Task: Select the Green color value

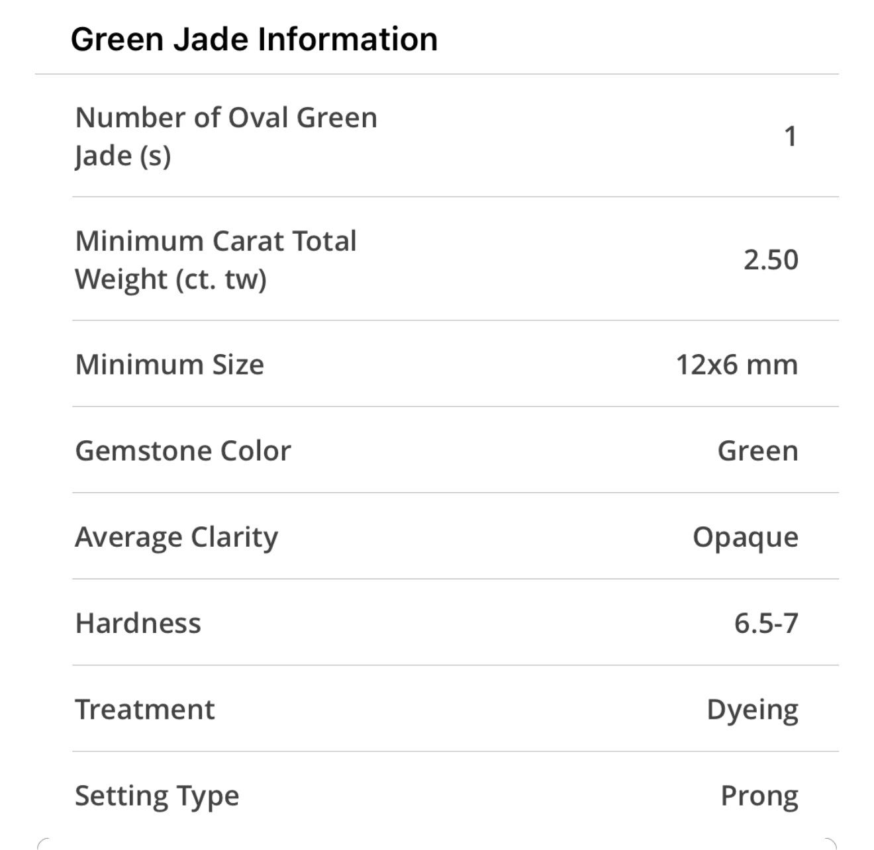Action: [757, 451]
